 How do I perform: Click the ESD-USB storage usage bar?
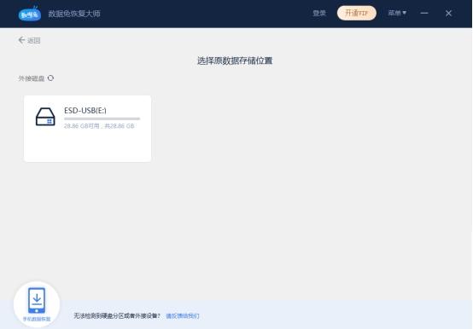102,118
